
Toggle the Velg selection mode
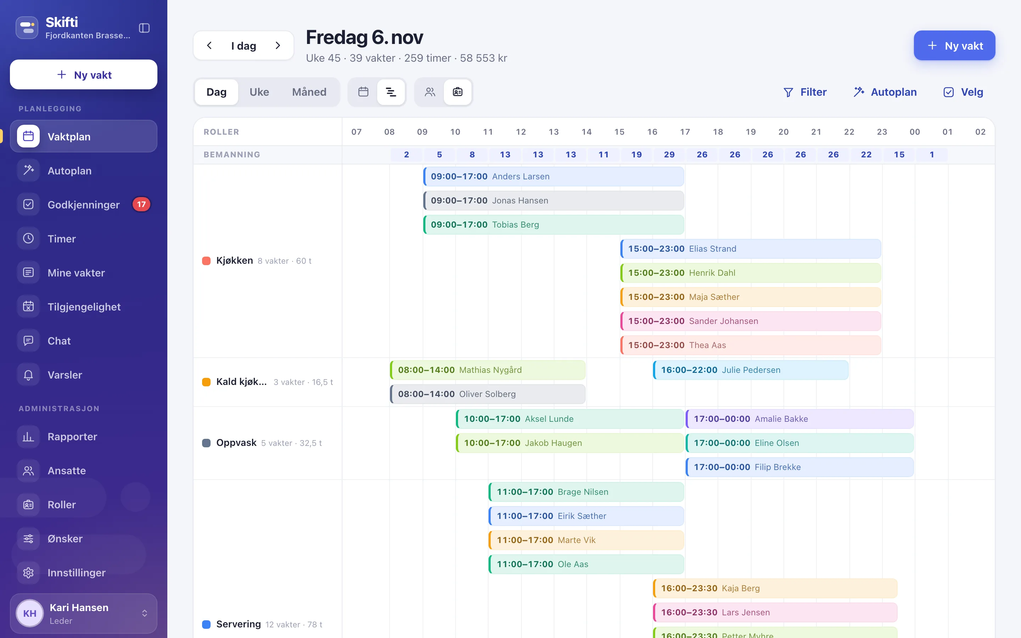(x=963, y=92)
